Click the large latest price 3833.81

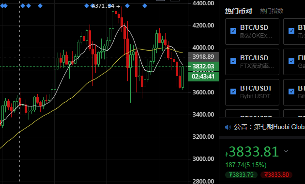tap(254, 152)
